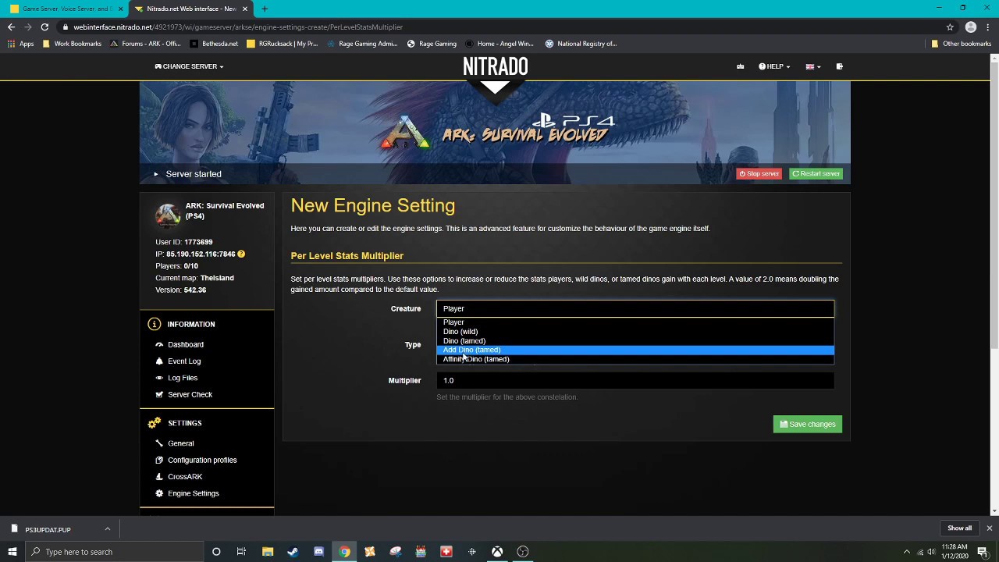
Task: Click the Engine Settings gear icon
Action: tap(159, 493)
